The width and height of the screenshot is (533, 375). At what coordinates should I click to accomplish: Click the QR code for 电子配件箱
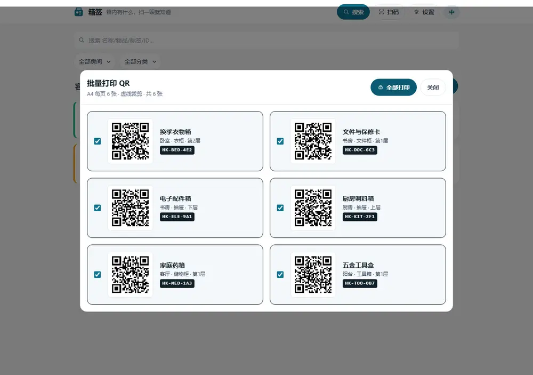[x=130, y=208]
